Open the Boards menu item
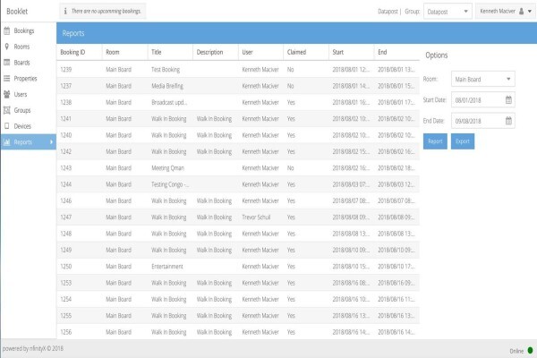This screenshot has height=358, width=537. point(29,63)
